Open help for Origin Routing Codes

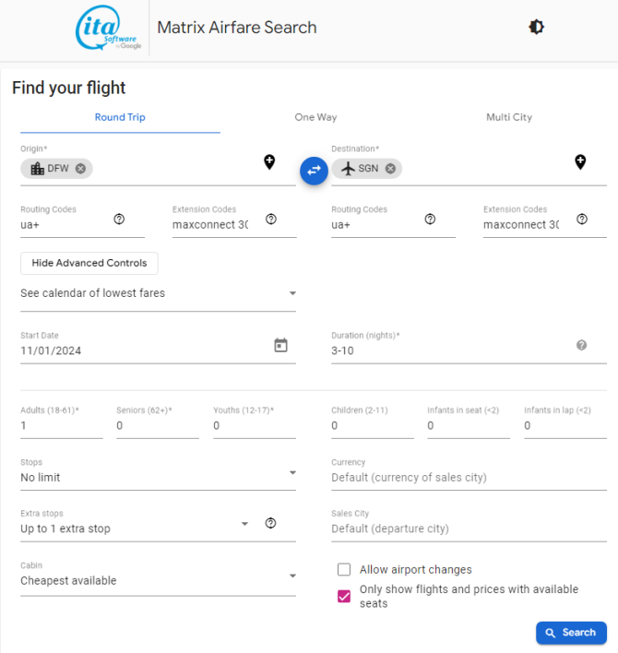tap(119, 219)
